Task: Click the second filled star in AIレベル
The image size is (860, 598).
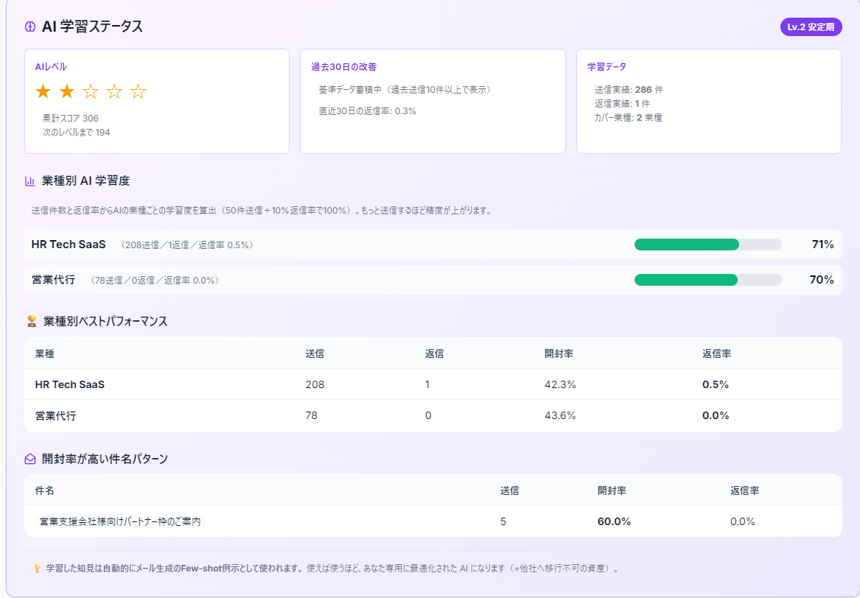Action: pos(67,91)
